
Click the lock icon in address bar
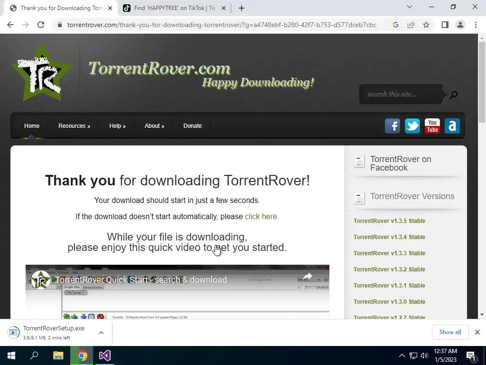point(60,25)
